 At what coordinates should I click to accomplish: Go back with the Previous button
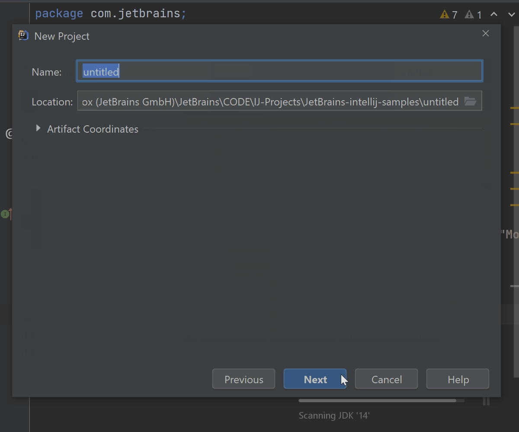click(243, 379)
